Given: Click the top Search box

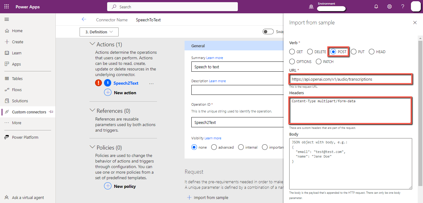Looking at the screenshot, I should (172, 6).
